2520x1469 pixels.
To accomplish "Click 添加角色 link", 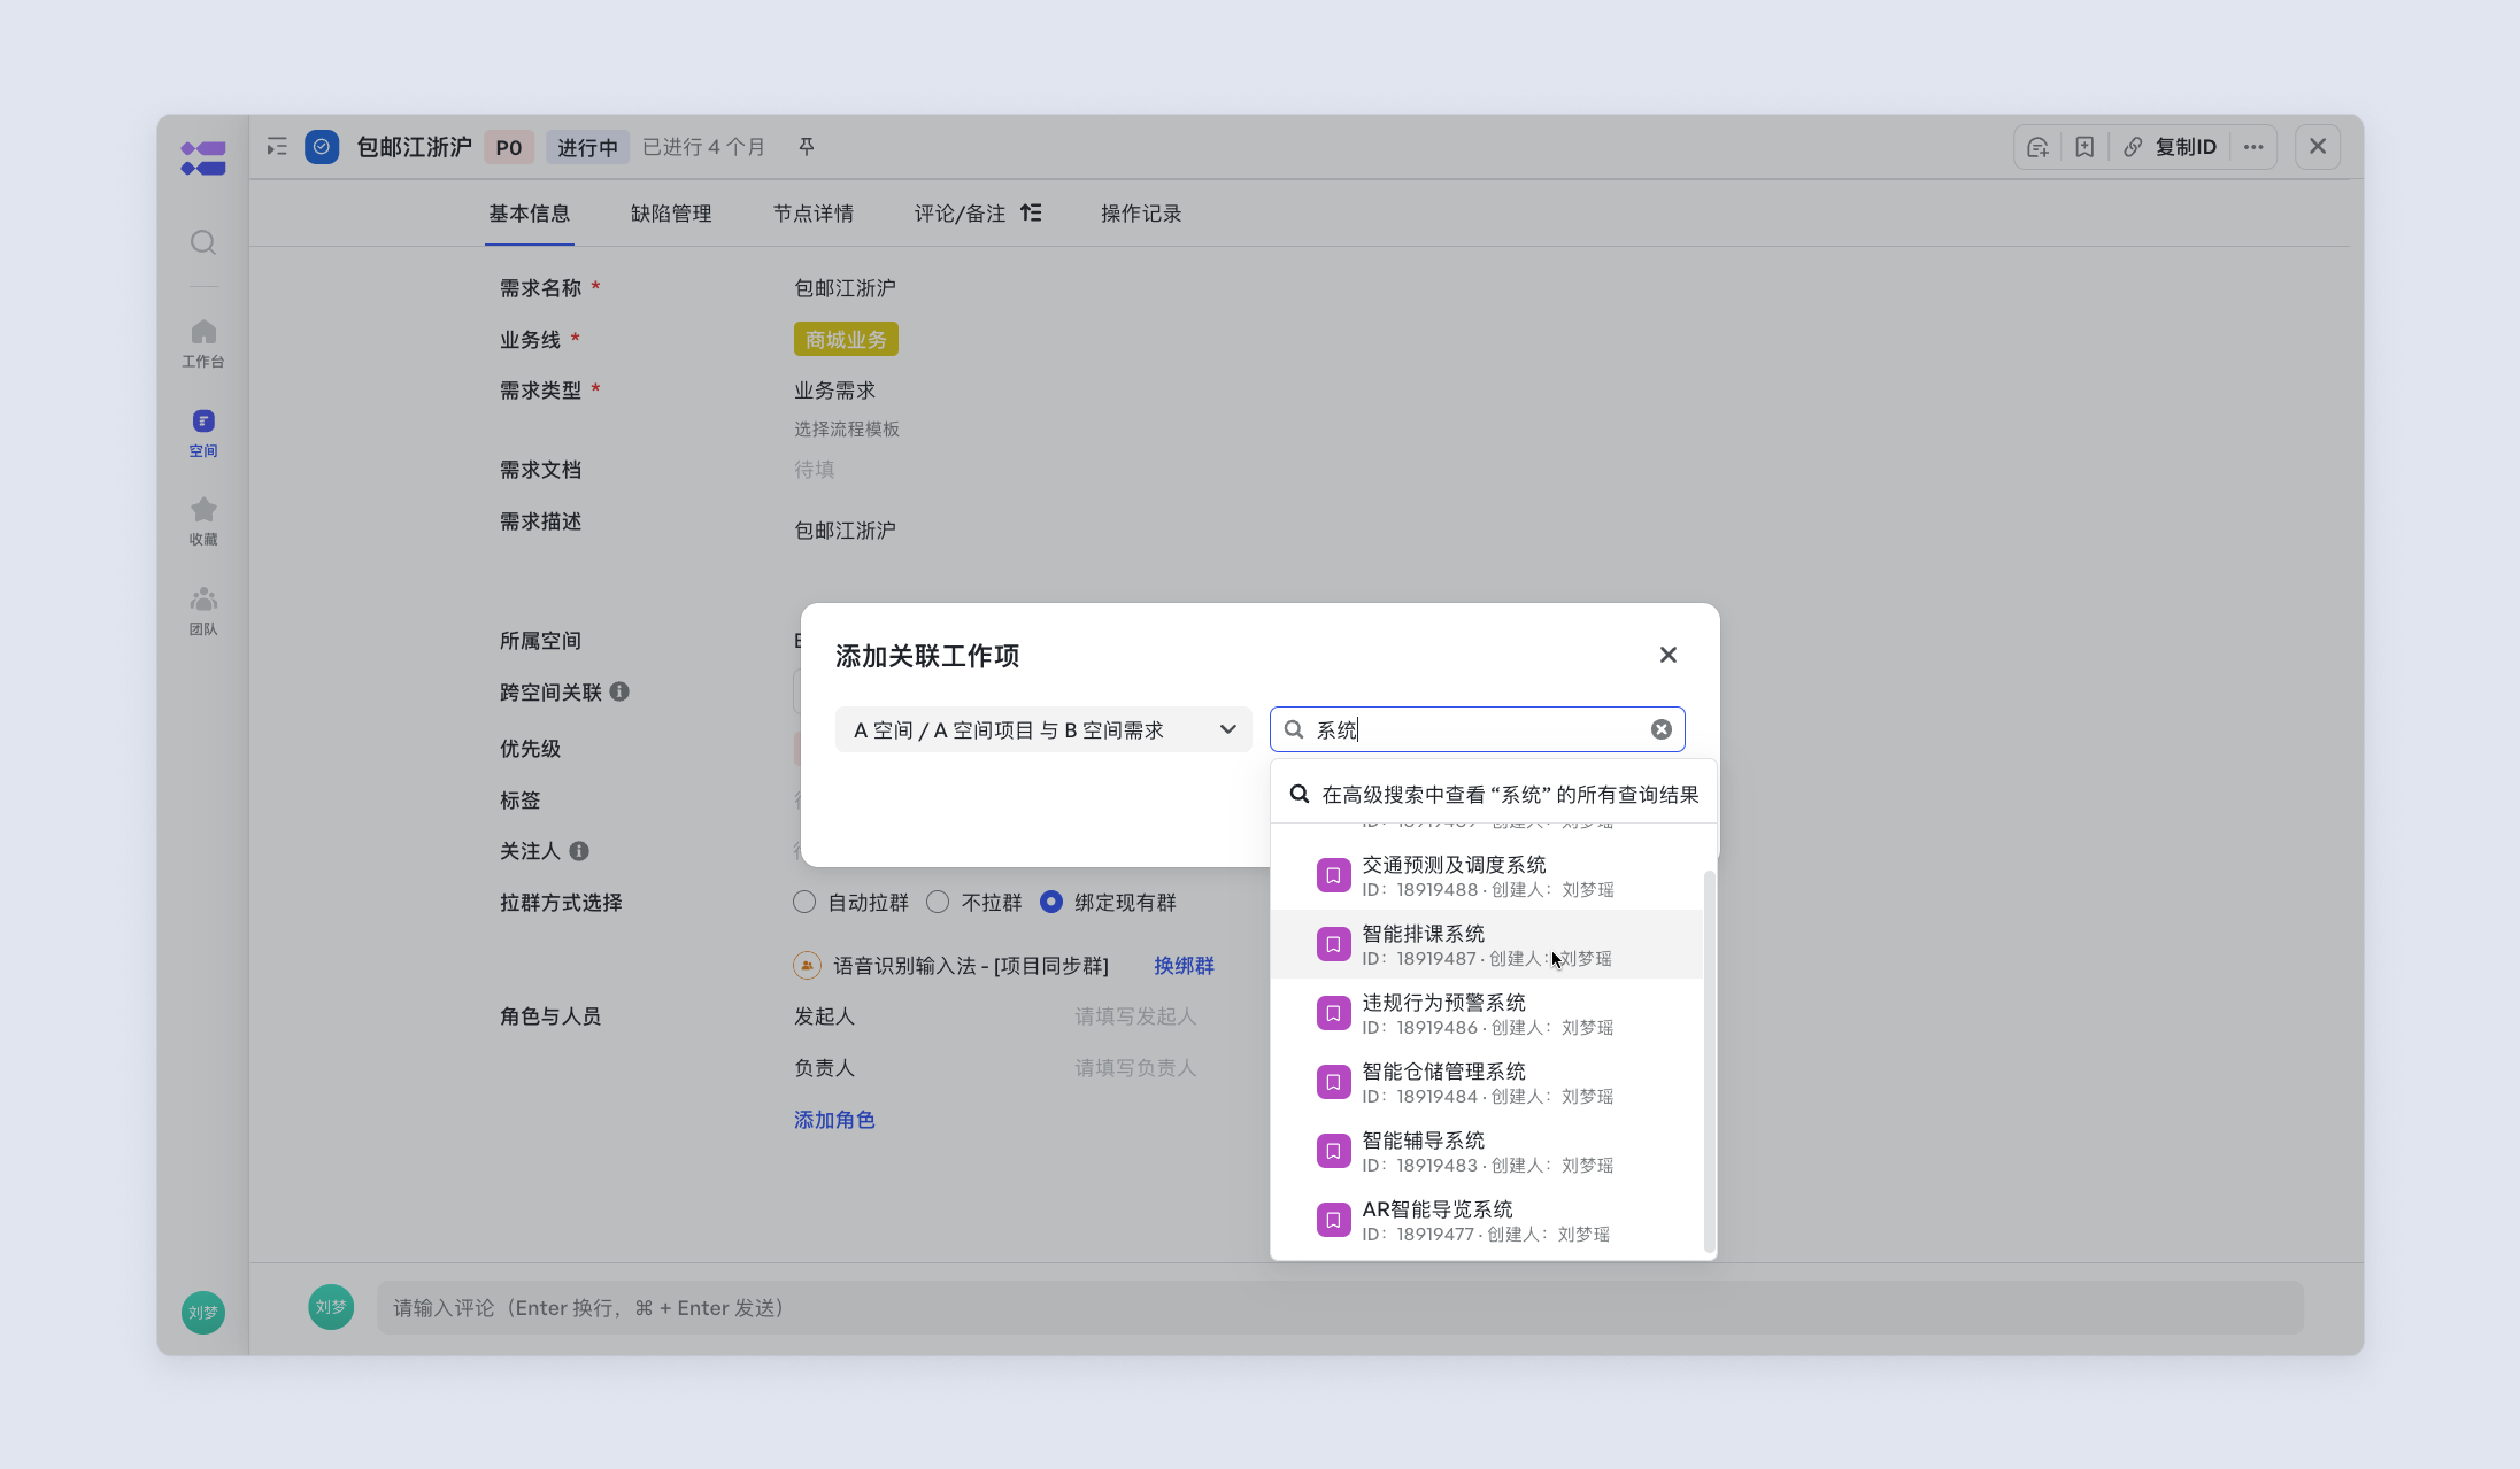I will pyautogui.click(x=834, y=1119).
